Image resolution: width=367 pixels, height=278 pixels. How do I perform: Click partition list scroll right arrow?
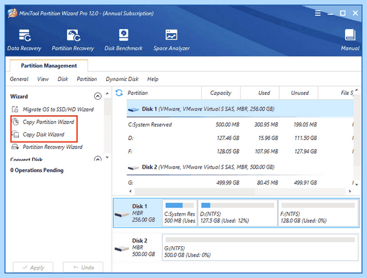350,191
